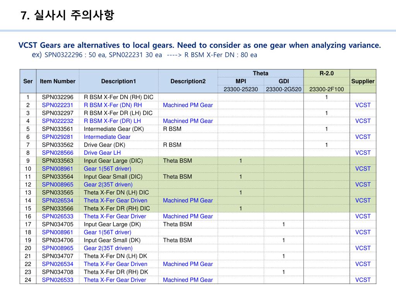Screen dimensions: 396x297
Task: Select description 'Theta X-Fer DR (RH) DIC'
Action: [117, 208]
